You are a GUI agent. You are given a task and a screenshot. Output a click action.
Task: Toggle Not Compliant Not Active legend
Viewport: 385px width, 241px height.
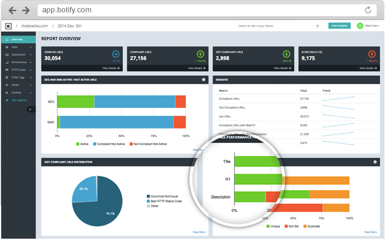pos(148,144)
